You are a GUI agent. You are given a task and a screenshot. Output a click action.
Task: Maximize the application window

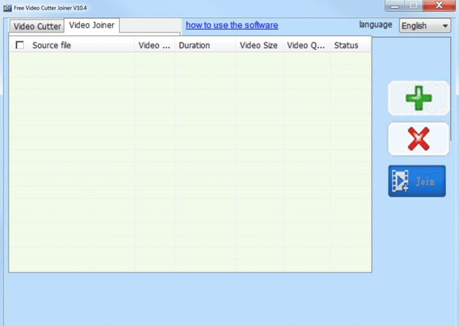pyautogui.click(x=413, y=6)
